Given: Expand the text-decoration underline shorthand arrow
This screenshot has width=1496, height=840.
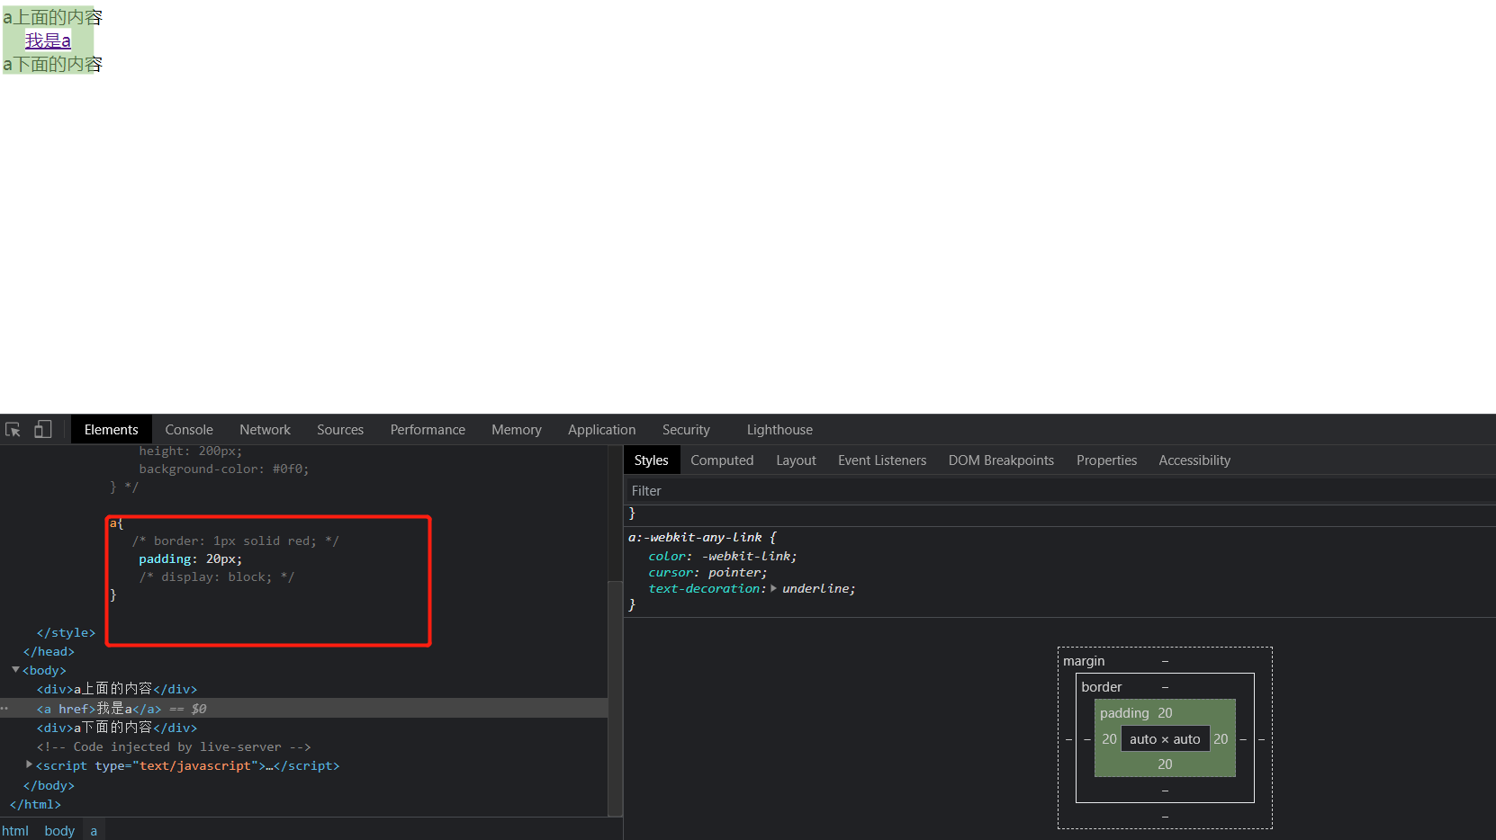Looking at the screenshot, I should (x=773, y=588).
